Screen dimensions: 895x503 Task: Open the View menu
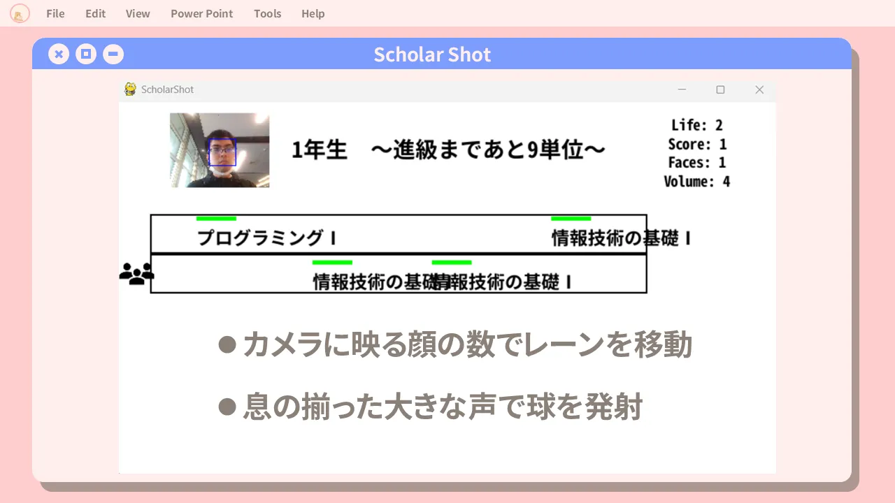tap(138, 13)
